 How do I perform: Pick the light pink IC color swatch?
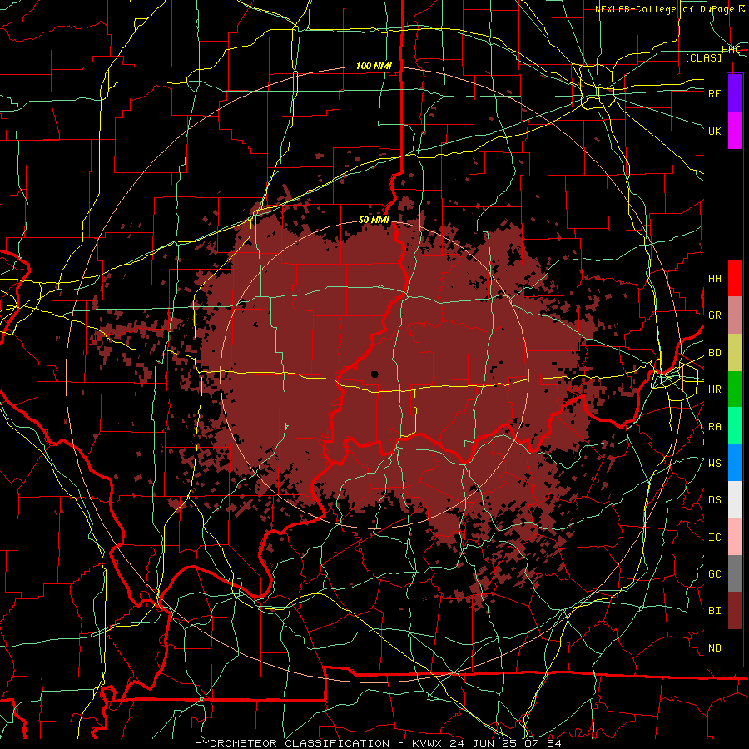(x=735, y=537)
